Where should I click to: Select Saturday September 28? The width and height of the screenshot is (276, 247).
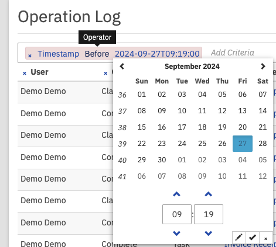tap(263, 144)
